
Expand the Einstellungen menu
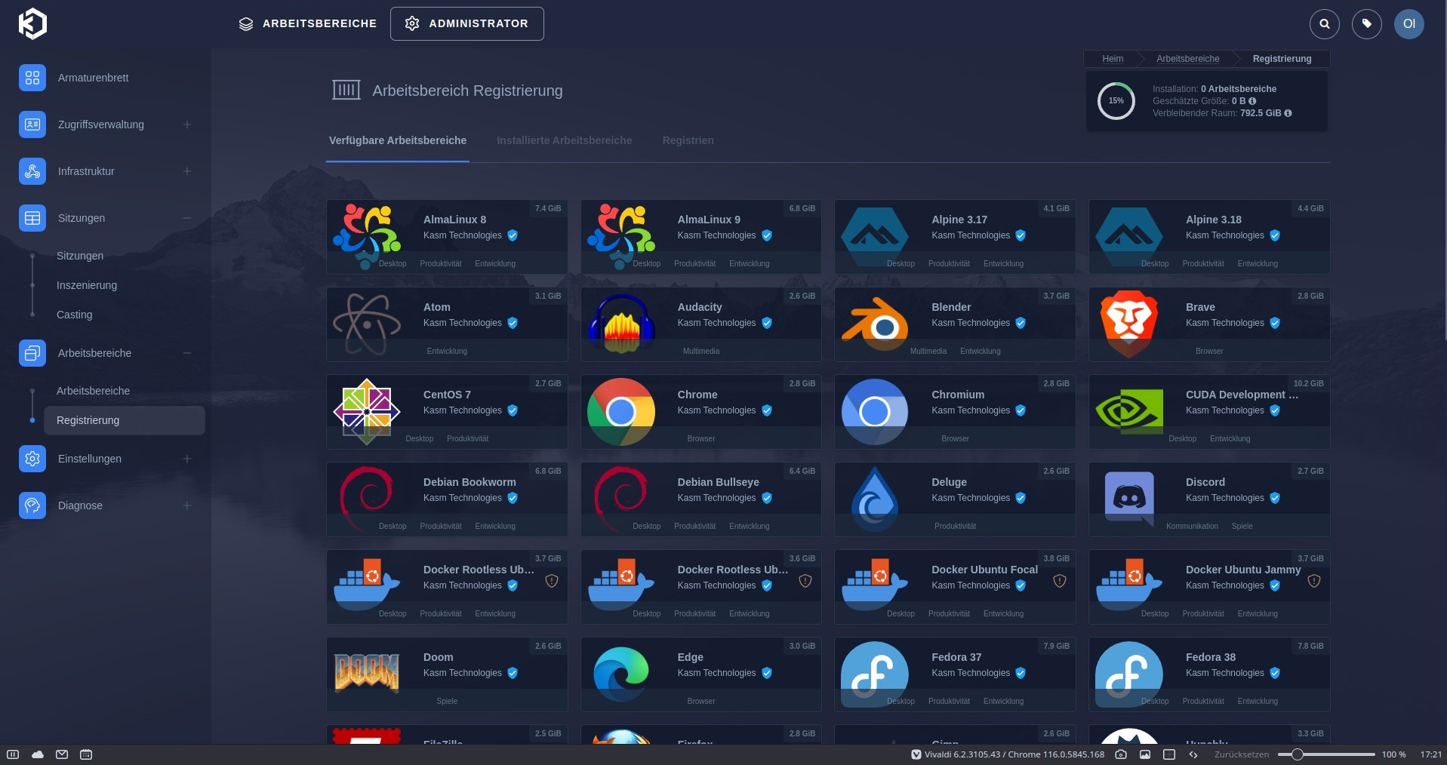(x=187, y=459)
